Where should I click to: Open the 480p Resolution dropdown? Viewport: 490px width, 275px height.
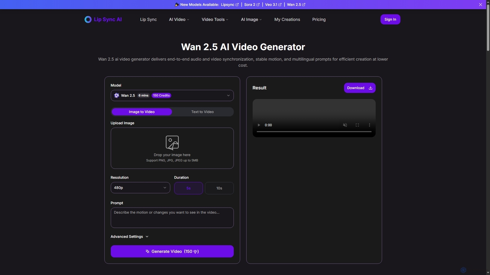click(x=140, y=188)
